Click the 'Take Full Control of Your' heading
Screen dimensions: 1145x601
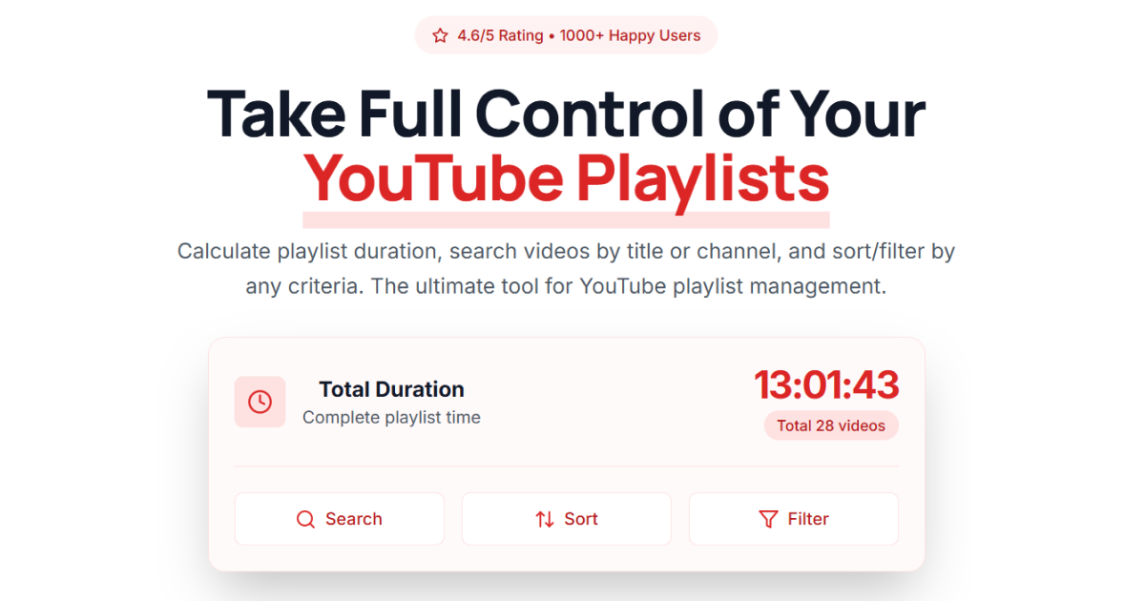coord(566,113)
